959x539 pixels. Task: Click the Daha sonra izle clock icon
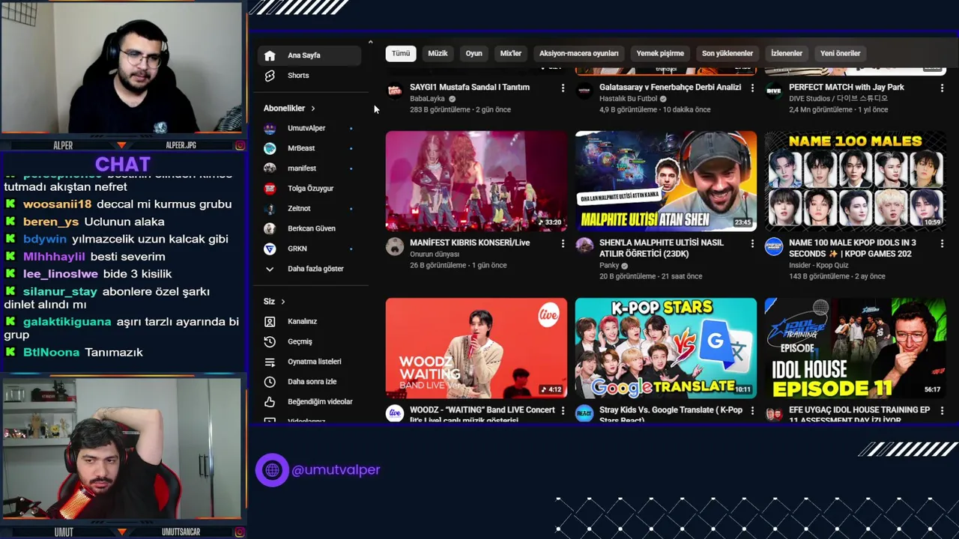(x=270, y=382)
